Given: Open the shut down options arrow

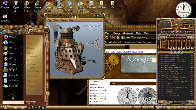Looking at the screenshot, I should (x=34, y=103).
